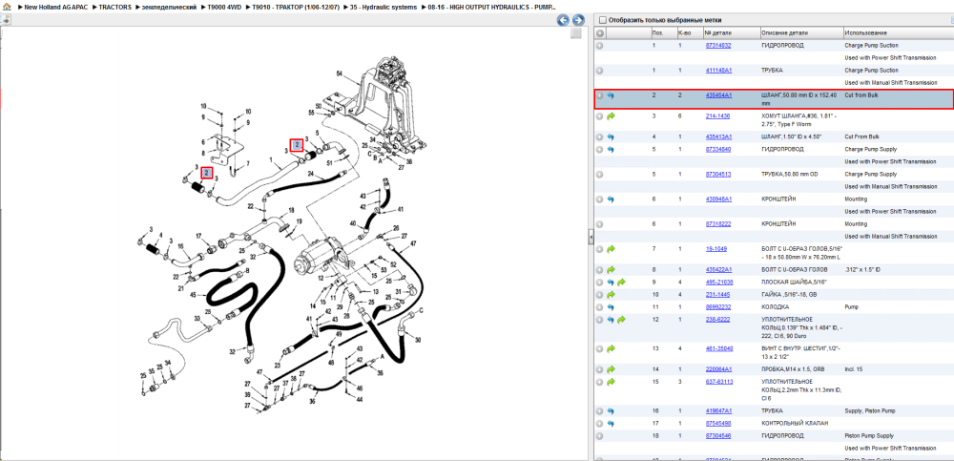Screen dimensions: 954x461
Task: Go to the home page icon
Action: [7, 7]
